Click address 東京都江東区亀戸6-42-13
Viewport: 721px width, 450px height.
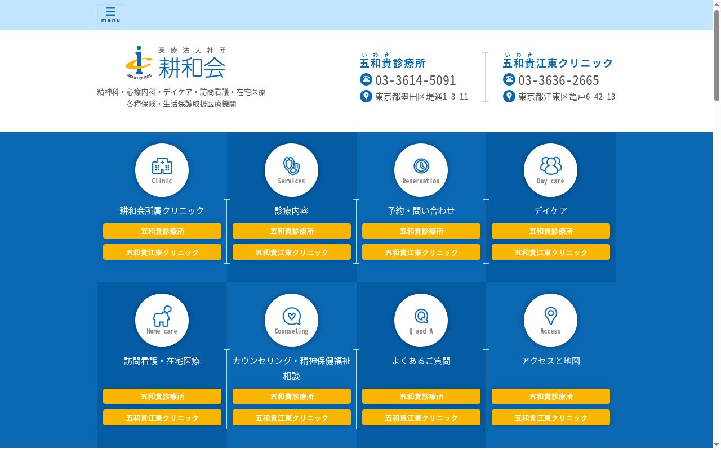coord(567,97)
